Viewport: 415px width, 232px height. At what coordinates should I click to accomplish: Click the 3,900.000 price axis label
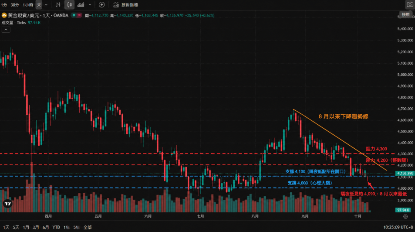click(405, 200)
